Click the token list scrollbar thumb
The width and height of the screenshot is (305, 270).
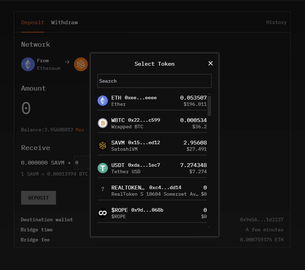tap(209, 106)
